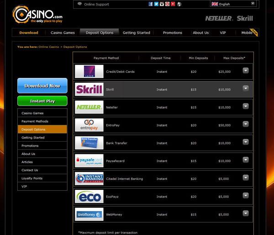Viewport: 274px width, 235px height.
Task: Open the Mobile top nav tab
Action: pyautogui.click(x=247, y=33)
